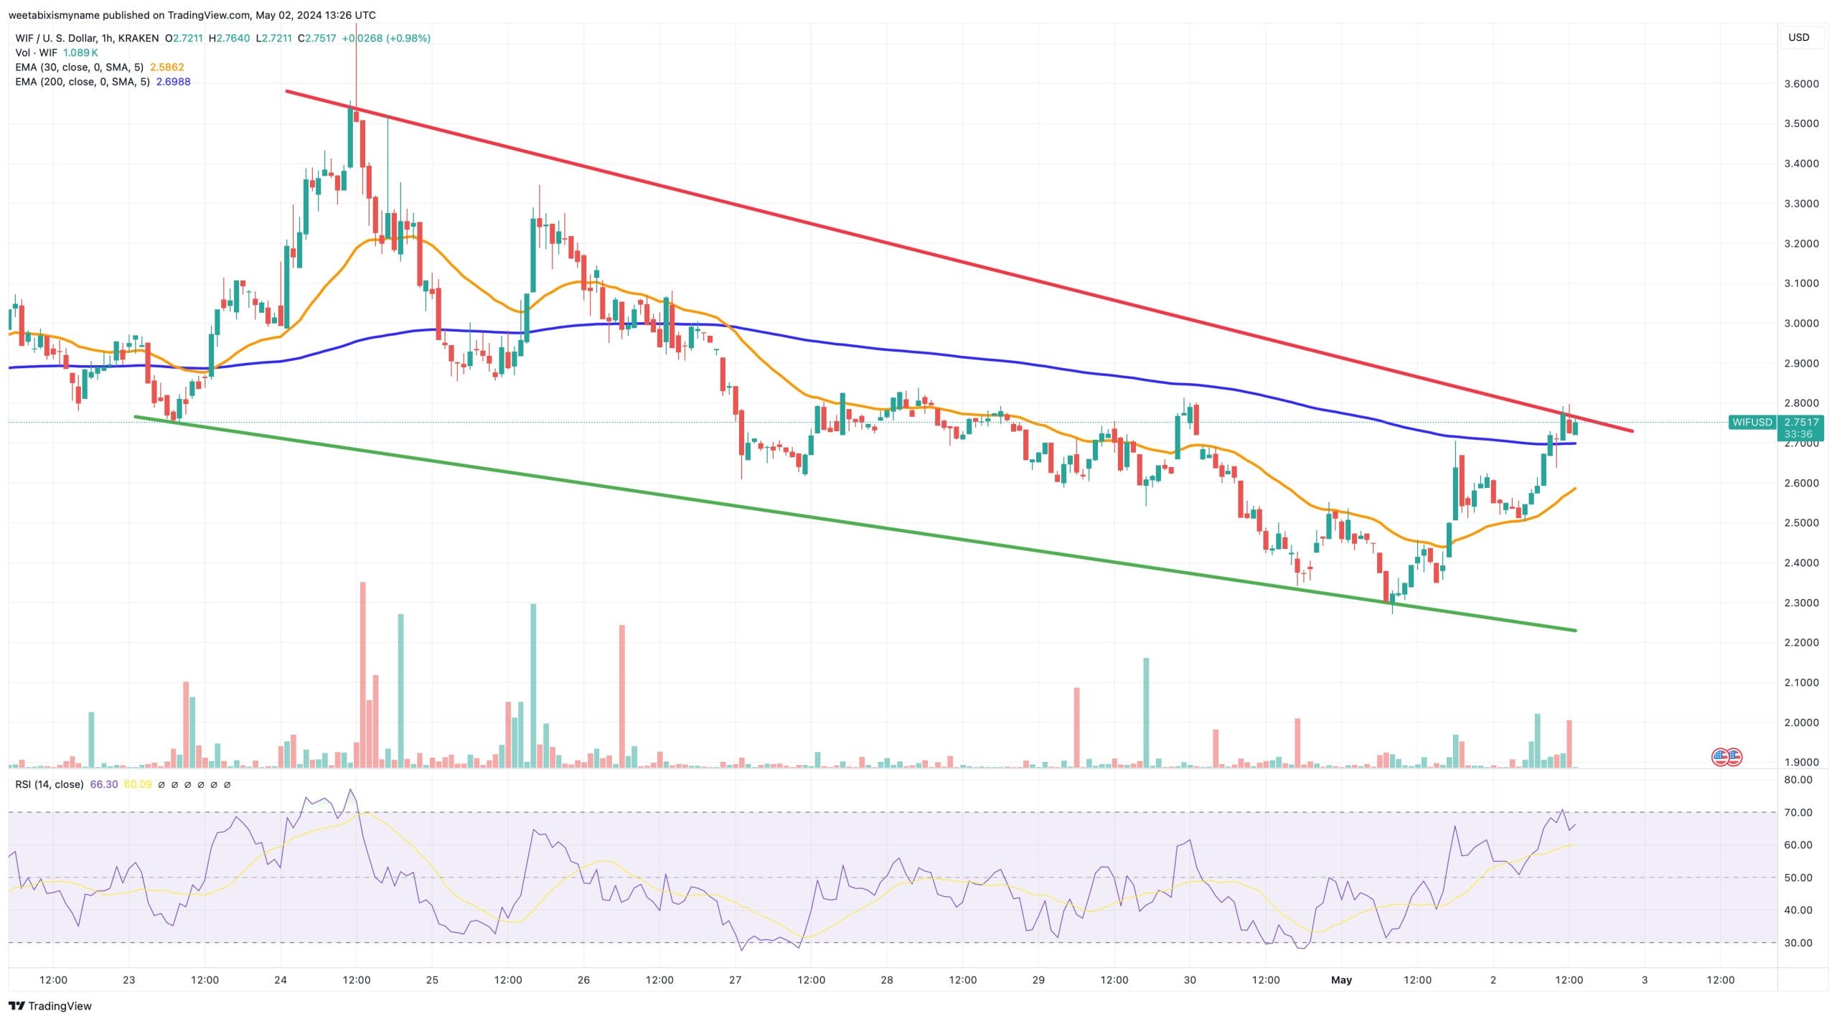Click the 2.0000 price axis label
Image resolution: width=1837 pixels, height=1021 pixels.
coord(1801,723)
